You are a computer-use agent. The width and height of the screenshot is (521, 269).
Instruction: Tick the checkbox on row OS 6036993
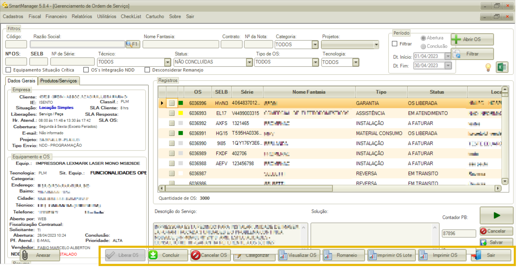172,113
